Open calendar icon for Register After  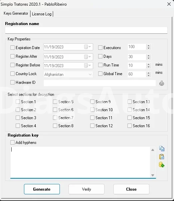point(86,57)
